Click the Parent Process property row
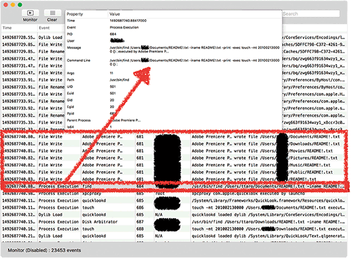This screenshot has width=351, height=258. [x=174, y=120]
